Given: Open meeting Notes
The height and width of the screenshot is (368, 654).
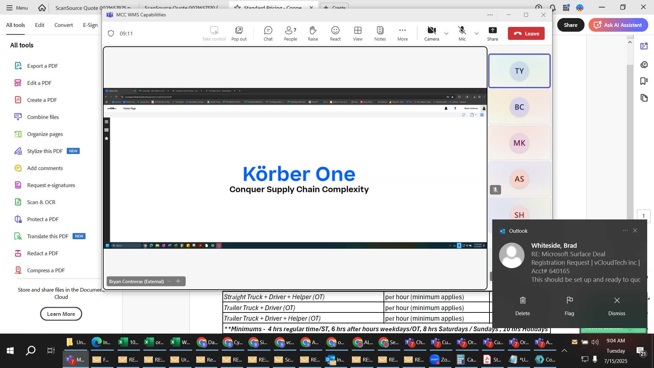Looking at the screenshot, I should point(380,33).
